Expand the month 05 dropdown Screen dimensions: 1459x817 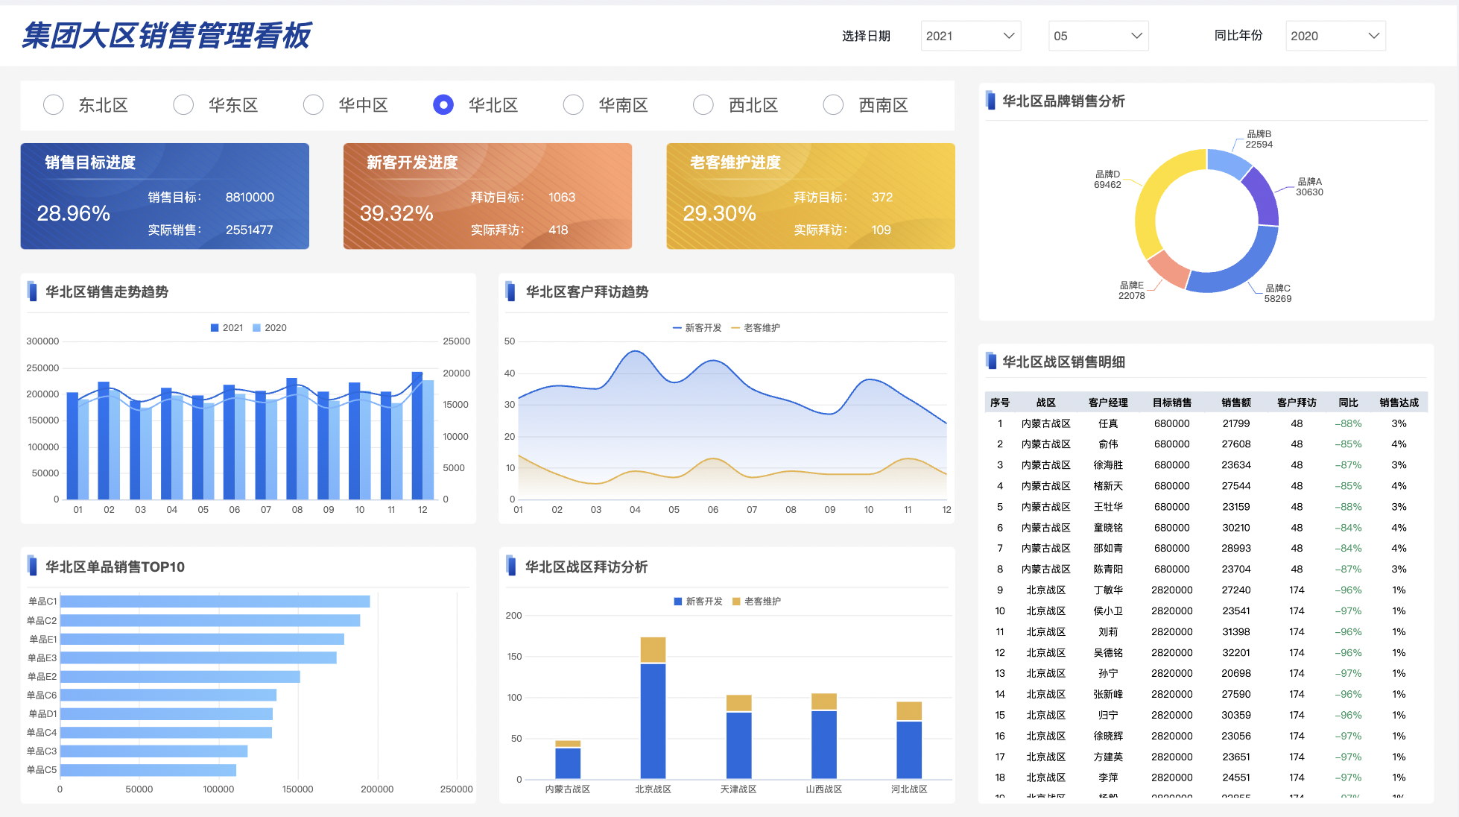pyautogui.click(x=1098, y=36)
